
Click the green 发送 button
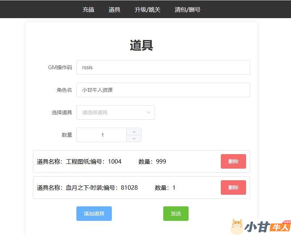[x=176, y=214]
